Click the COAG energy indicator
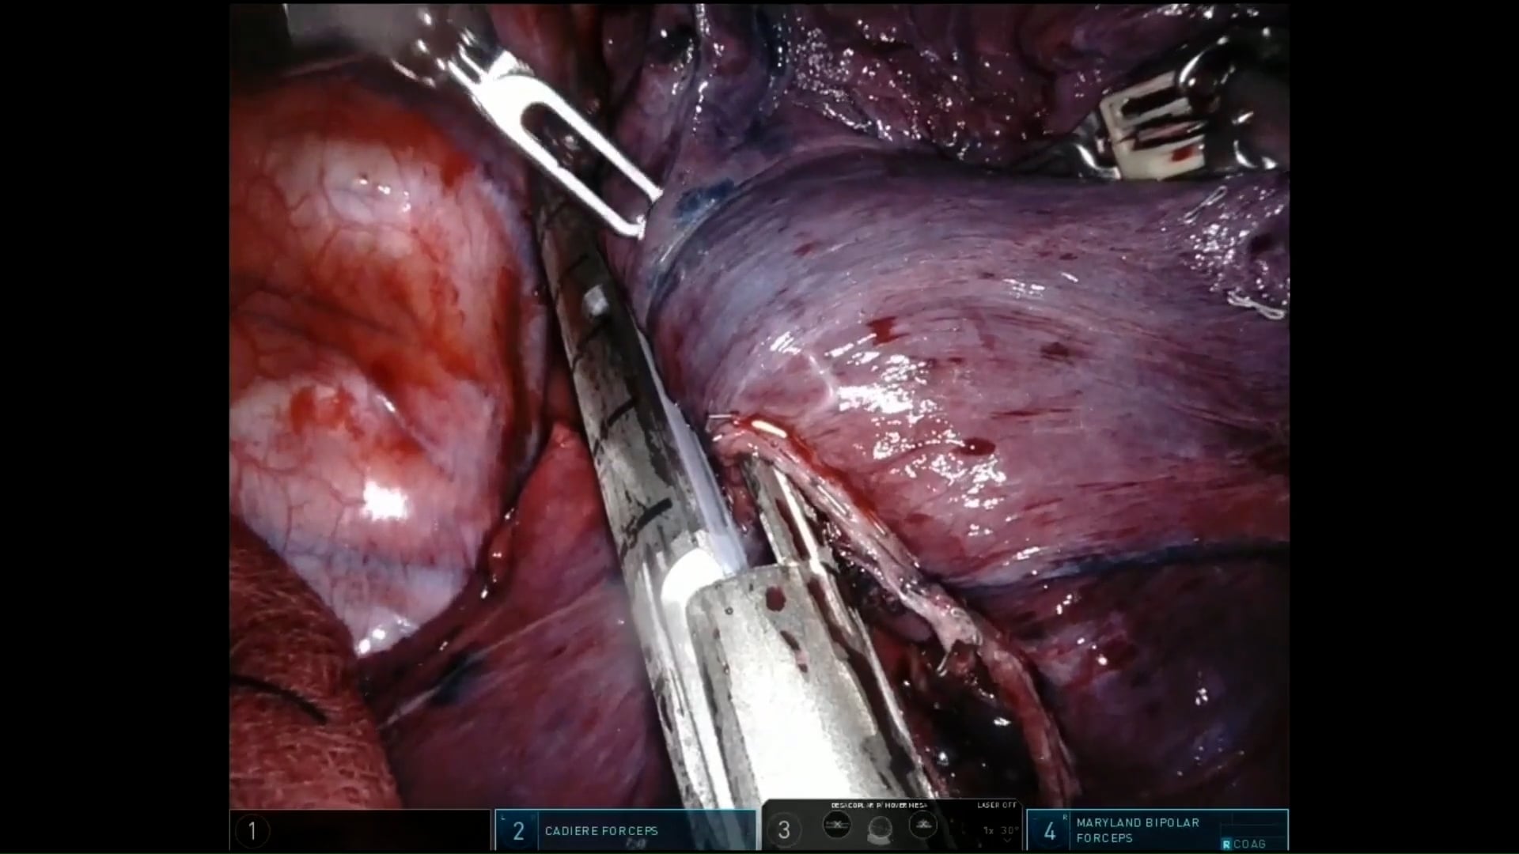This screenshot has height=854, width=1519. (1249, 844)
